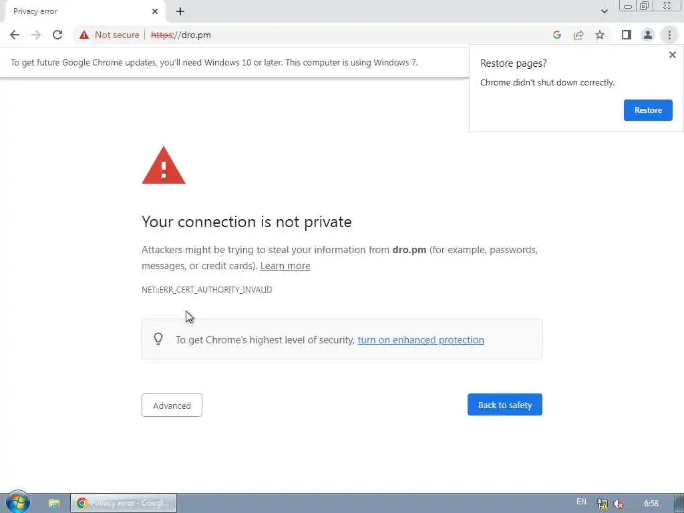This screenshot has width=684, height=513.
Task: Open the Not secure warning indicator
Action: pos(109,35)
